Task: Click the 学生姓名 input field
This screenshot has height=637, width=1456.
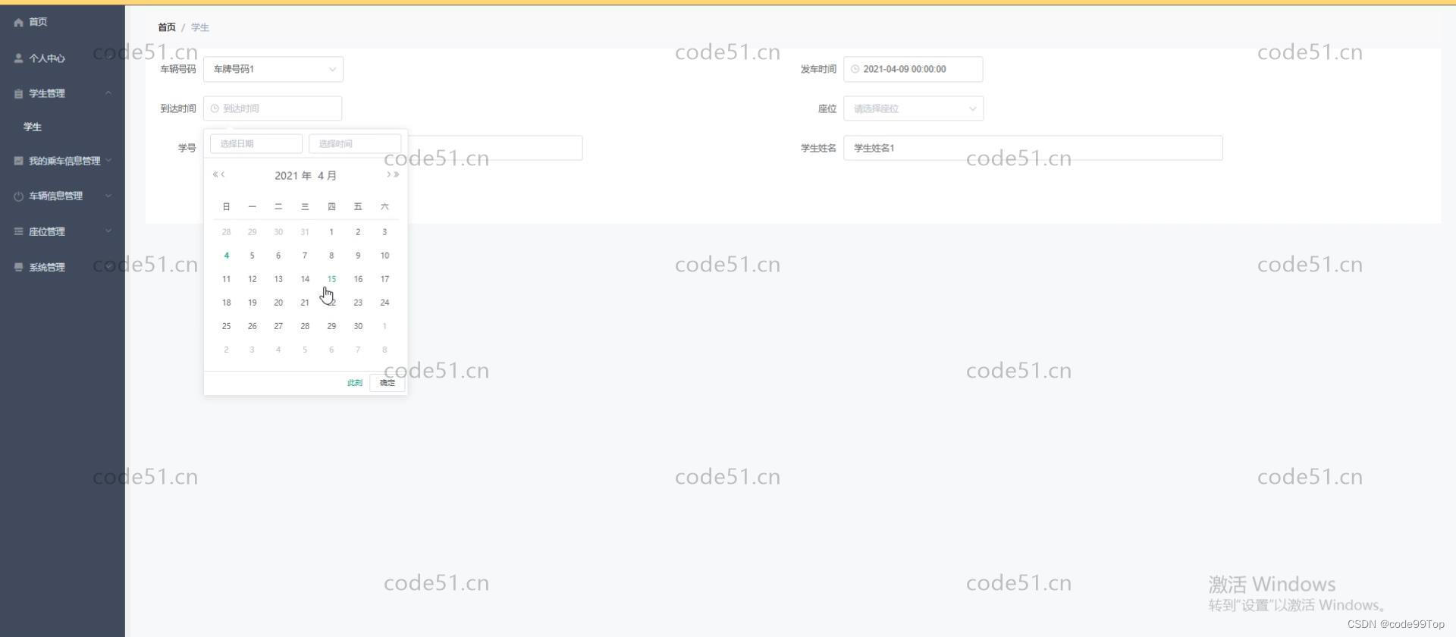Action: tap(1033, 148)
